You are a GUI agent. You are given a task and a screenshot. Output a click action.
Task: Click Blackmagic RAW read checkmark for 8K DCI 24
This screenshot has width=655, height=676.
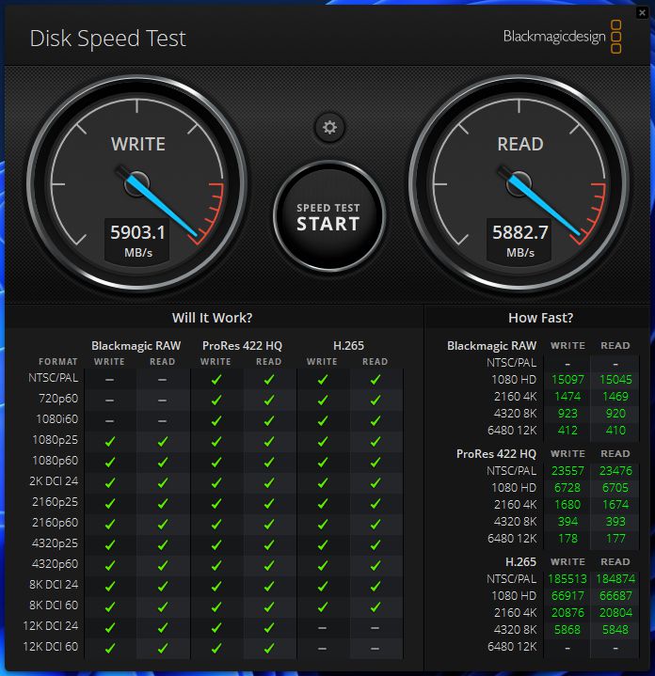tap(163, 587)
